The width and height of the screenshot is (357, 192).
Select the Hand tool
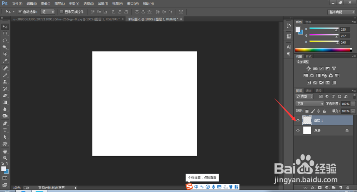pos(5,151)
